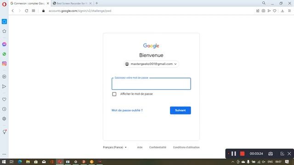
Task: Open the Speed Dial grid button
Action: (x=34, y=11)
